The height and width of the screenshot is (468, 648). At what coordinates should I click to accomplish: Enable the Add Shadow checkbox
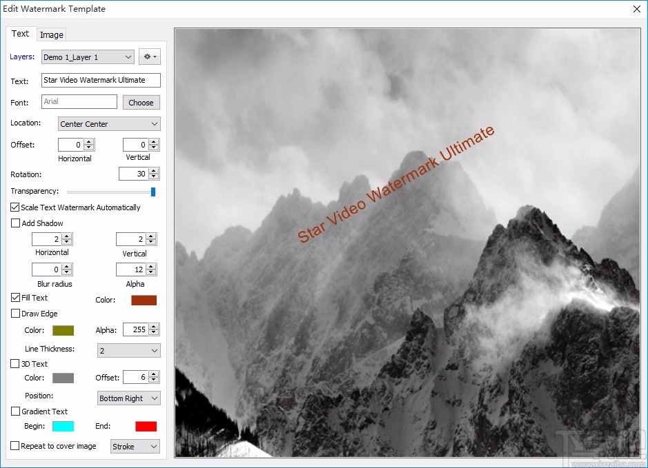click(x=14, y=223)
